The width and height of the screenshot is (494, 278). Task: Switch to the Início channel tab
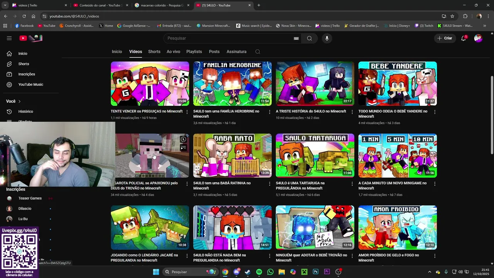pos(117,52)
